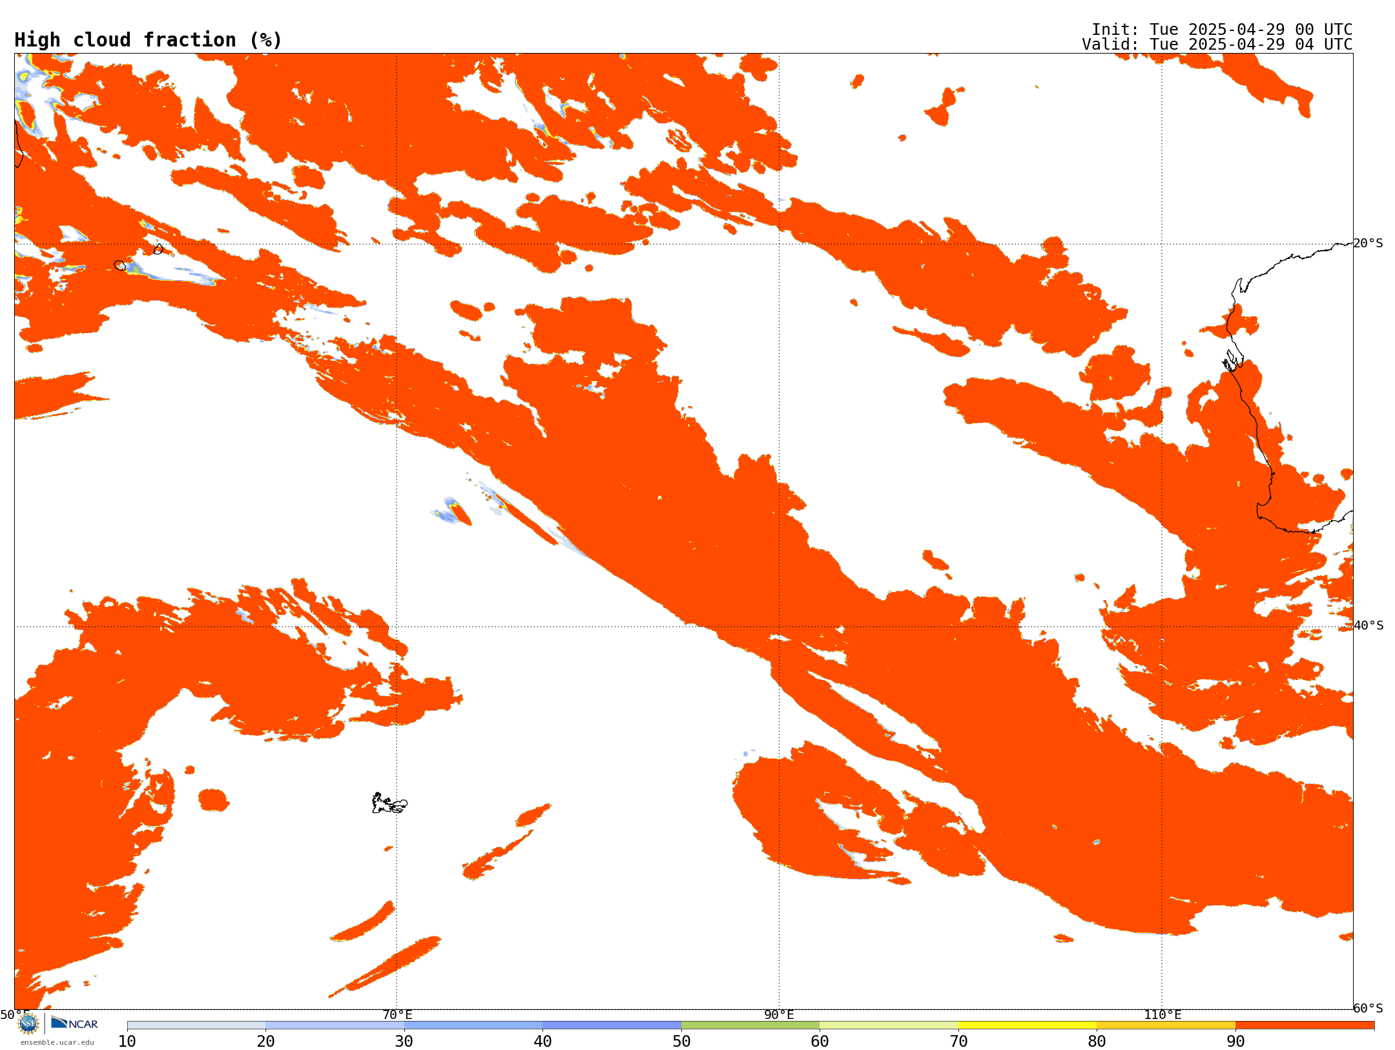Viewport: 1395px width, 1050px height.
Task: Click the colorbar tick label '70'
Action: (958, 1042)
